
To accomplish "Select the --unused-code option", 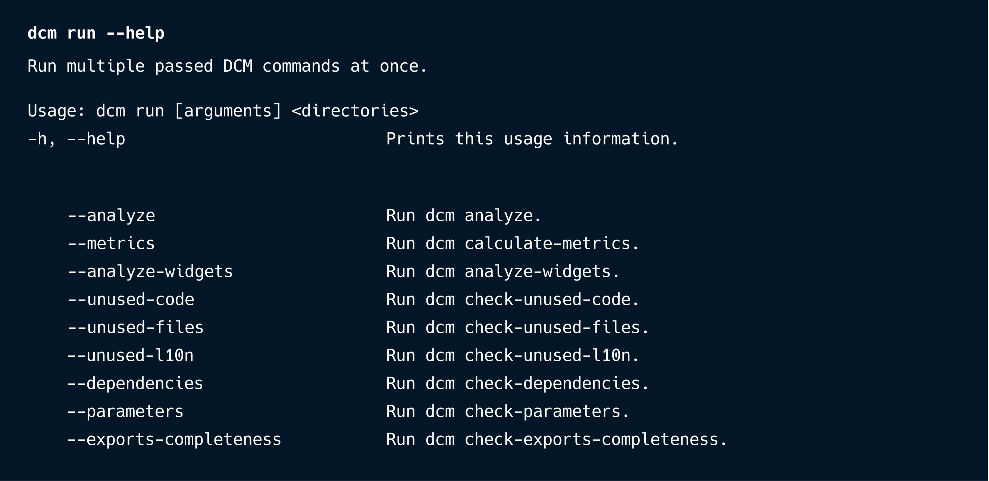I will tap(131, 300).
